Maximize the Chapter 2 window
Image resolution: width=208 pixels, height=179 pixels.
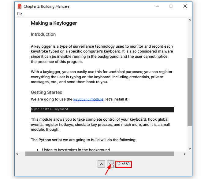[x=171, y=6]
